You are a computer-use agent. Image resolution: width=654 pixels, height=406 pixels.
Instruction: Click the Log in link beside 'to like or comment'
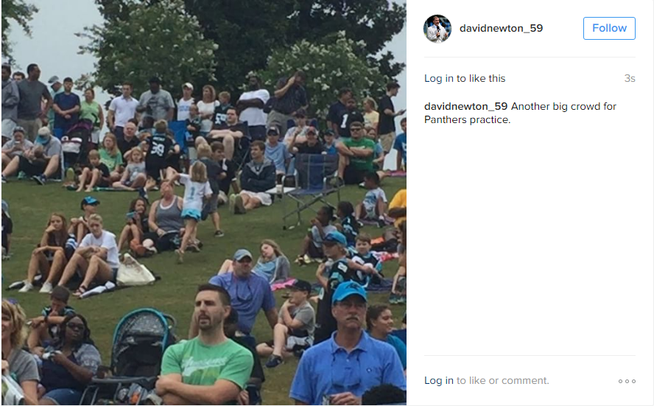pos(439,380)
